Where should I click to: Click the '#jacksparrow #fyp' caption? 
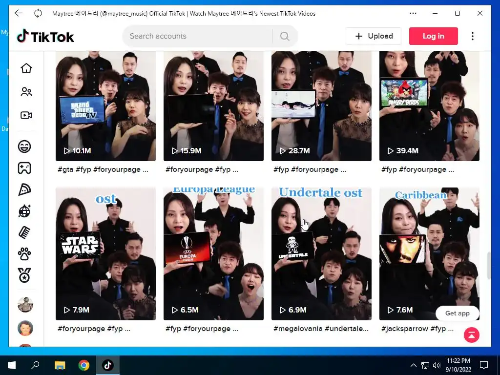(x=417, y=329)
